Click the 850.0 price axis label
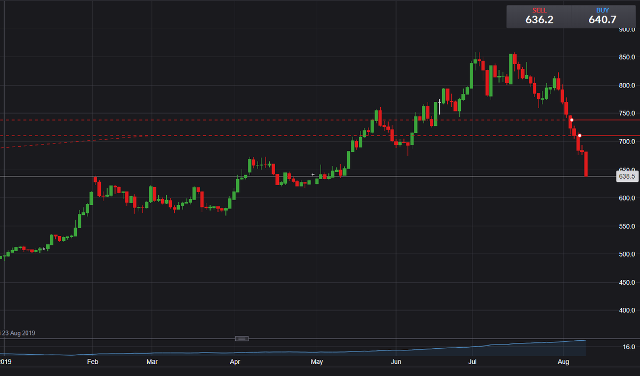Image resolution: width=640 pixels, height=376 pixels. tap(627, 57)
